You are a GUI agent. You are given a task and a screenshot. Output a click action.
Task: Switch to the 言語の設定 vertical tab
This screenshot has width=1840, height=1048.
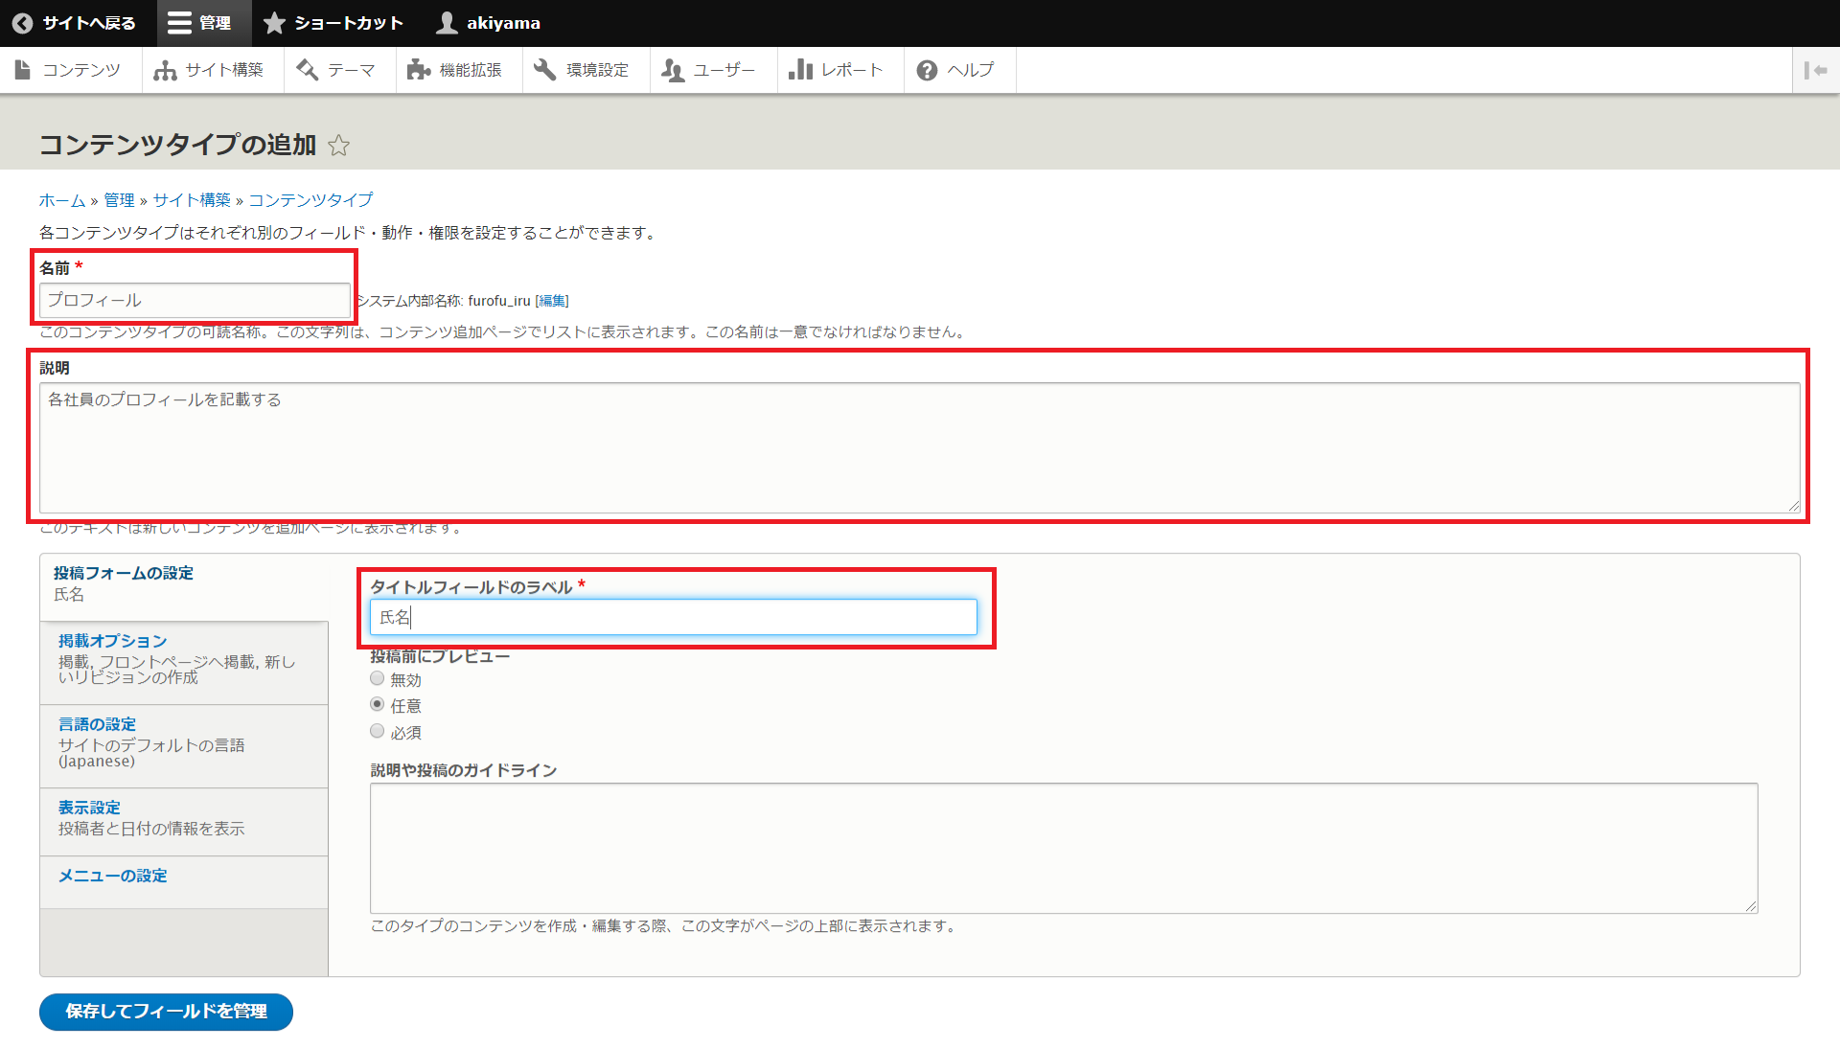tap(97, 724)
